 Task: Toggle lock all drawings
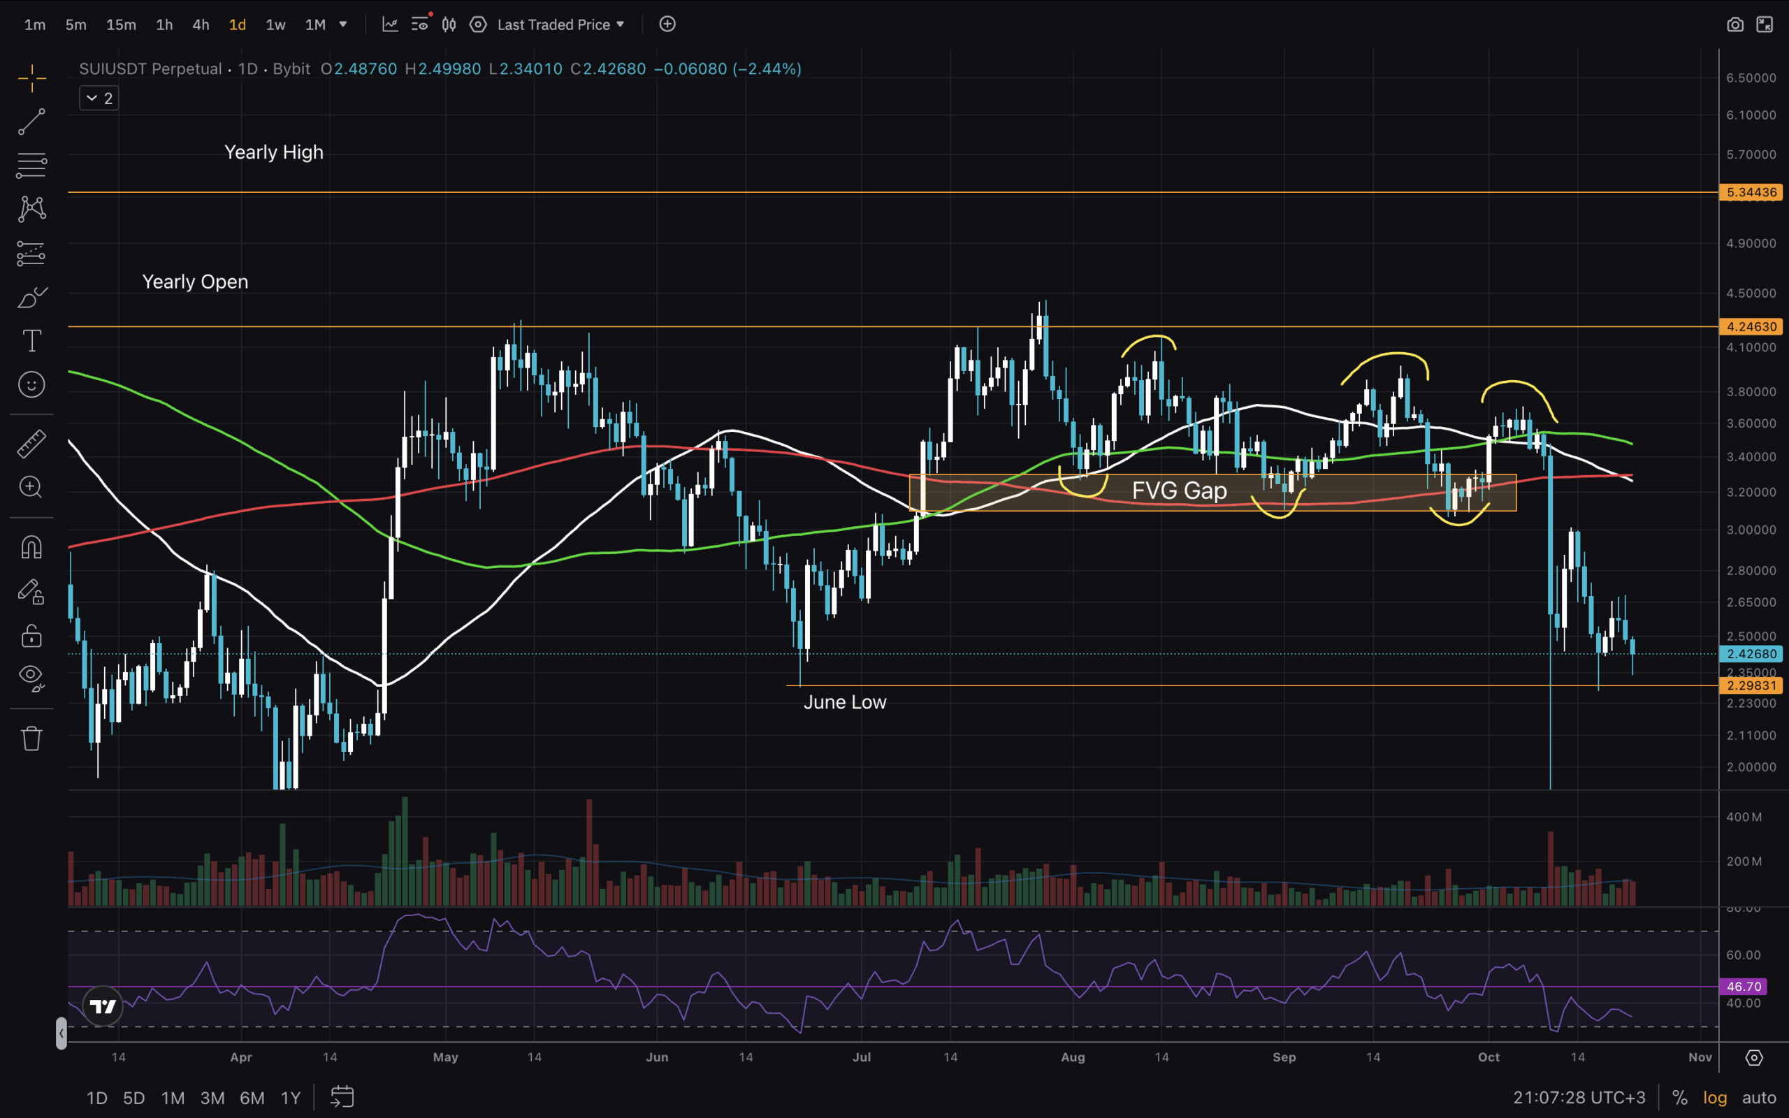(31, 635)
